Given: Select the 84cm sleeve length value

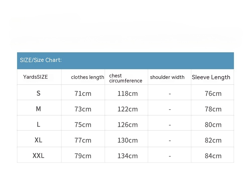Looking at the screenshot, I should tap(213, 156).
